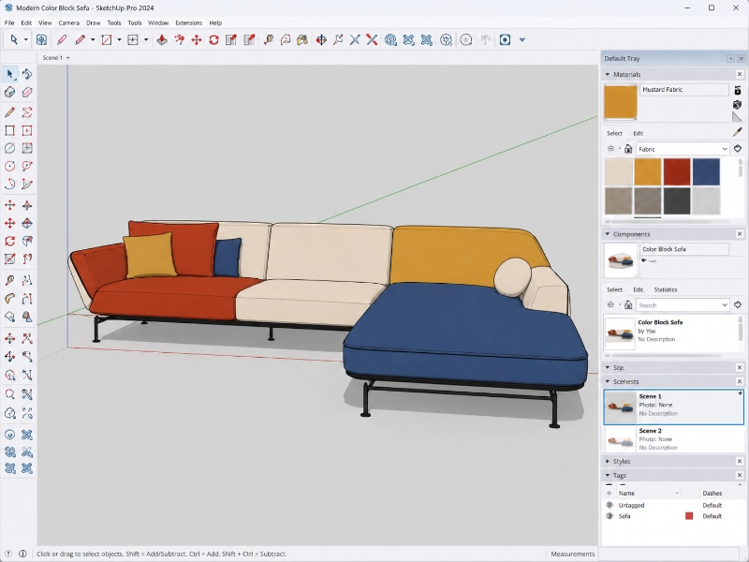Select the Scene 1 thumbnail
The image size is (749, 562).
[x=620, y=407]
